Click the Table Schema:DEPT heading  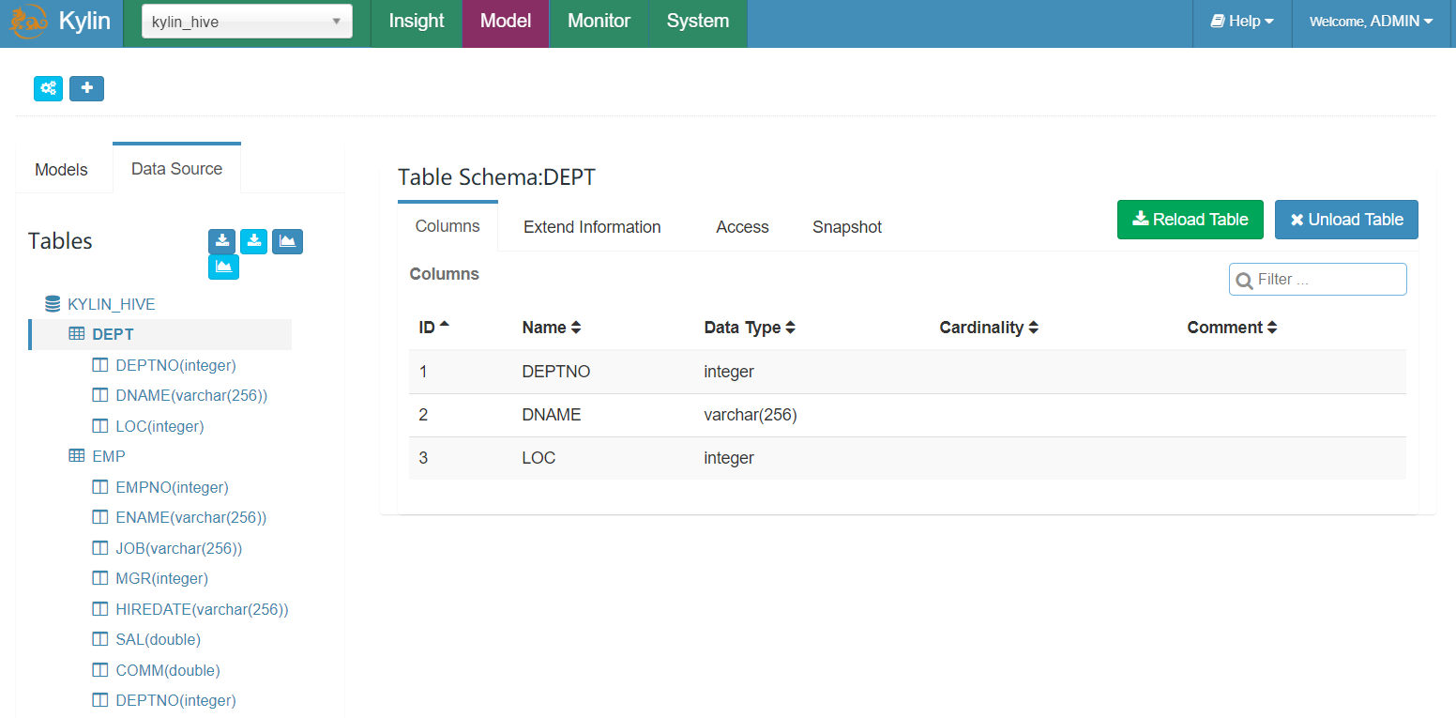coord(496,177)
